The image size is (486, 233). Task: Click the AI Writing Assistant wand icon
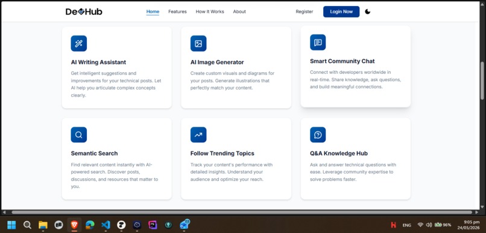click(x=79, y=43)
